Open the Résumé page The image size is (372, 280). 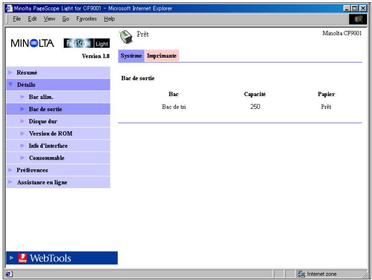click(58, 72)
